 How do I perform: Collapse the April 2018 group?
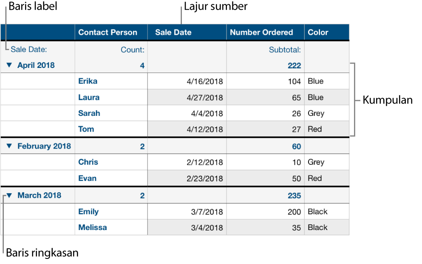click(x=9, y=65)
